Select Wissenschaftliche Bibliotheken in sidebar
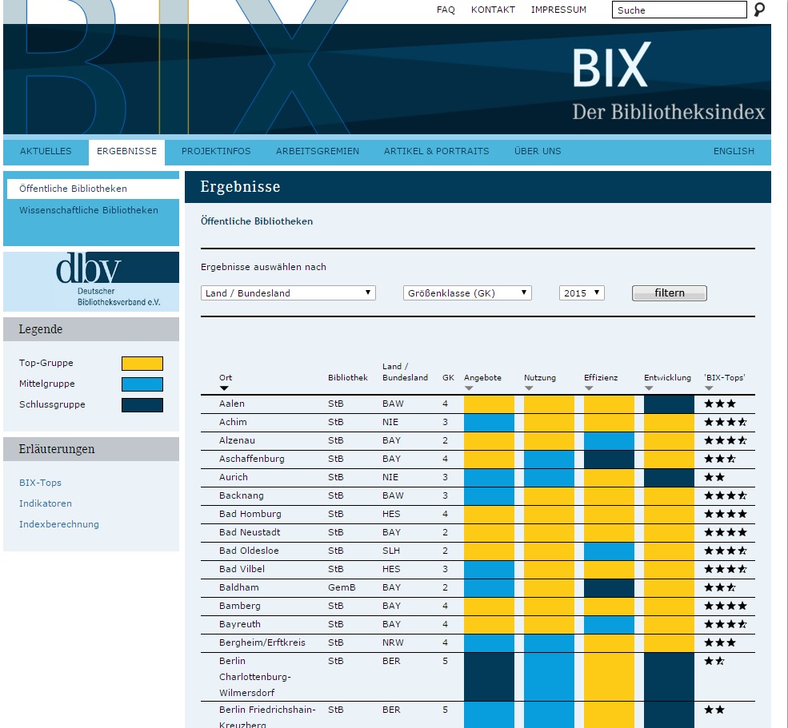The width and height of the screenshot is (788, 728). coord(89,210)
